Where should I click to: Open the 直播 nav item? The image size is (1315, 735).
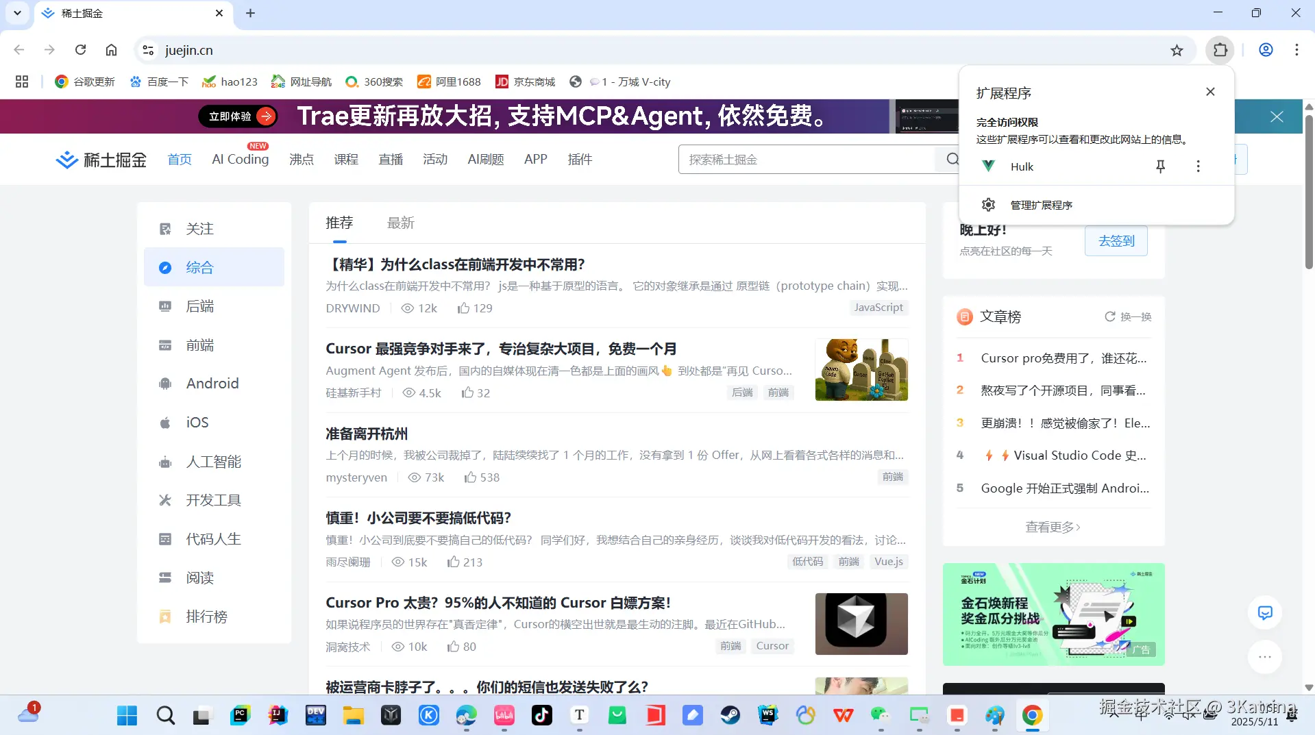pos(391,160)
